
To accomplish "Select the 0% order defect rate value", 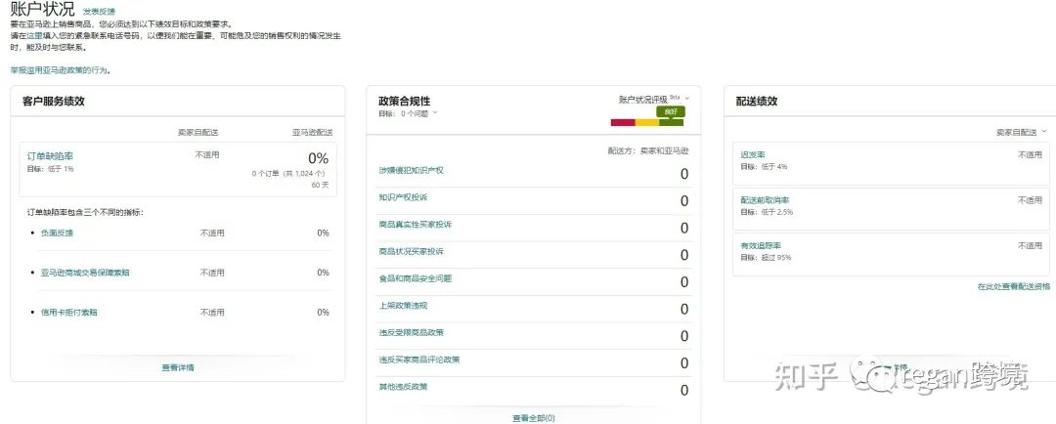I will (x=318, y=158).
